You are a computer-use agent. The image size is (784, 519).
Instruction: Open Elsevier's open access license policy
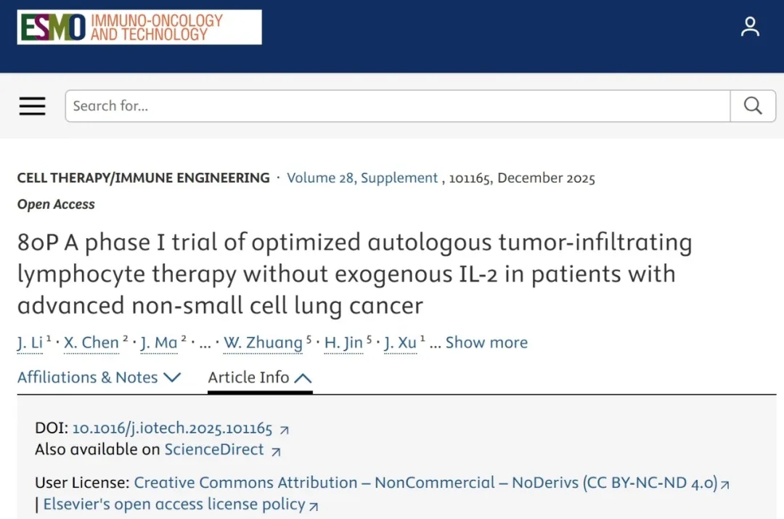coord(174,504)
